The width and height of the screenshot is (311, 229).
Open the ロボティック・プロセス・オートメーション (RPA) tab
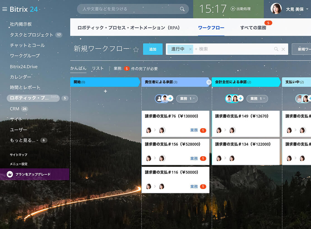click(129, 28)
